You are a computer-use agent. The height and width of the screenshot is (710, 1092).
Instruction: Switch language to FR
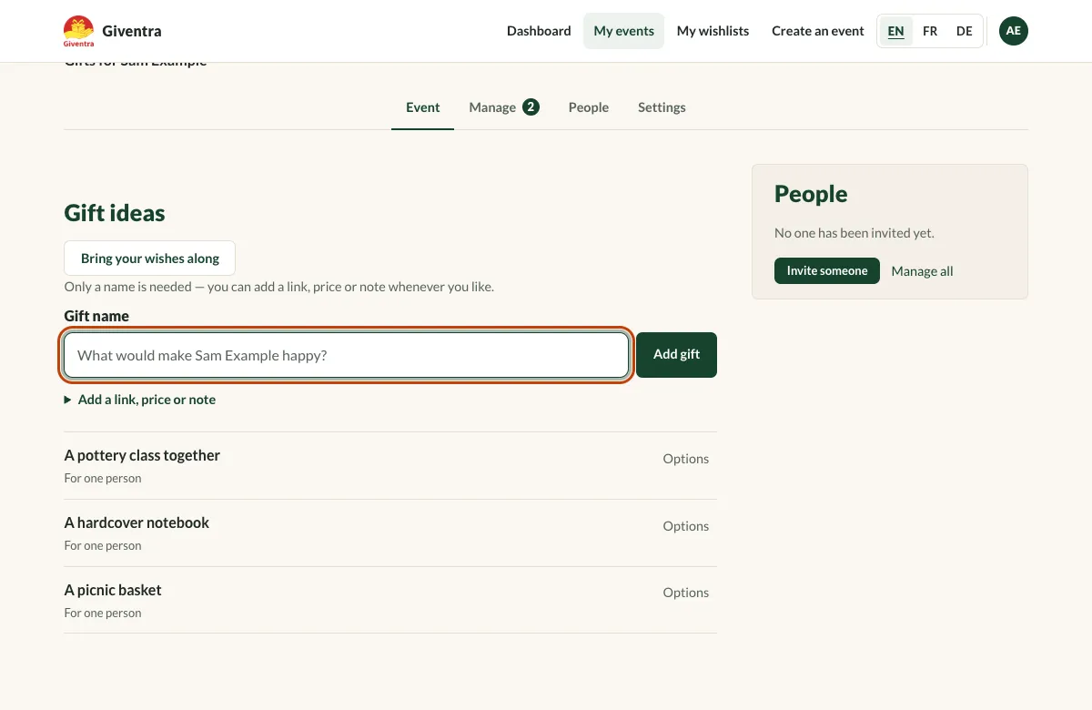pos(930,31)
